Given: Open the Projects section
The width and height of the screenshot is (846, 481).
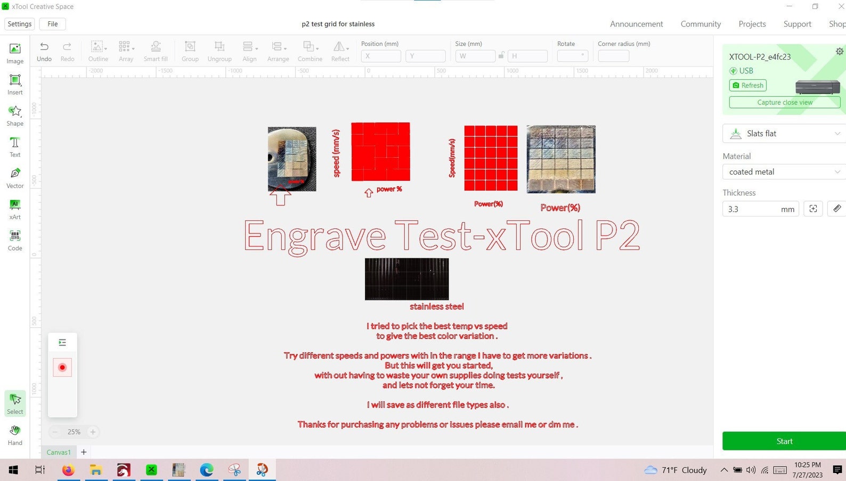Looking at the screenshot, I should click(752, 24).
